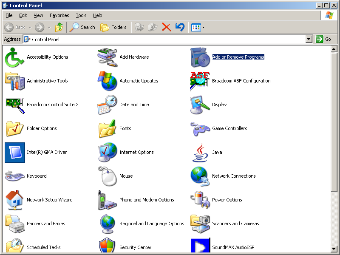Open the Edit menu
340x255 pixels.
point(23,15)
